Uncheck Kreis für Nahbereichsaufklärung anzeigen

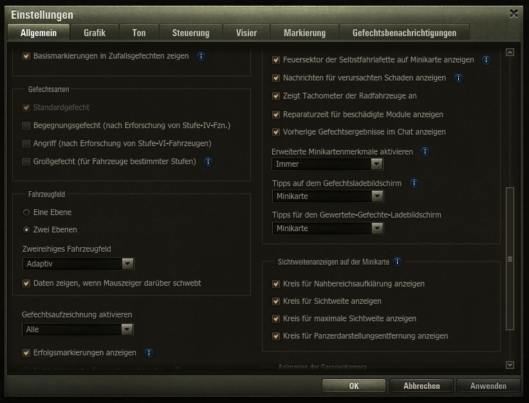pyautogui.click(x=276, y=284)
